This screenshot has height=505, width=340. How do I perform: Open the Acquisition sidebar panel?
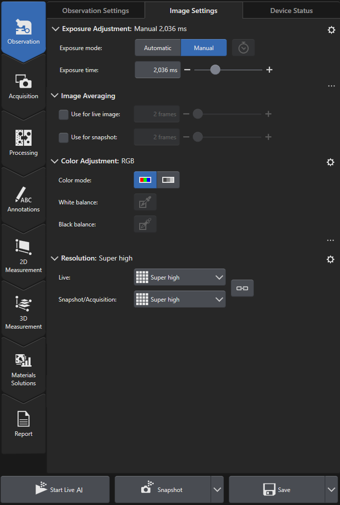tap(24, 86)
